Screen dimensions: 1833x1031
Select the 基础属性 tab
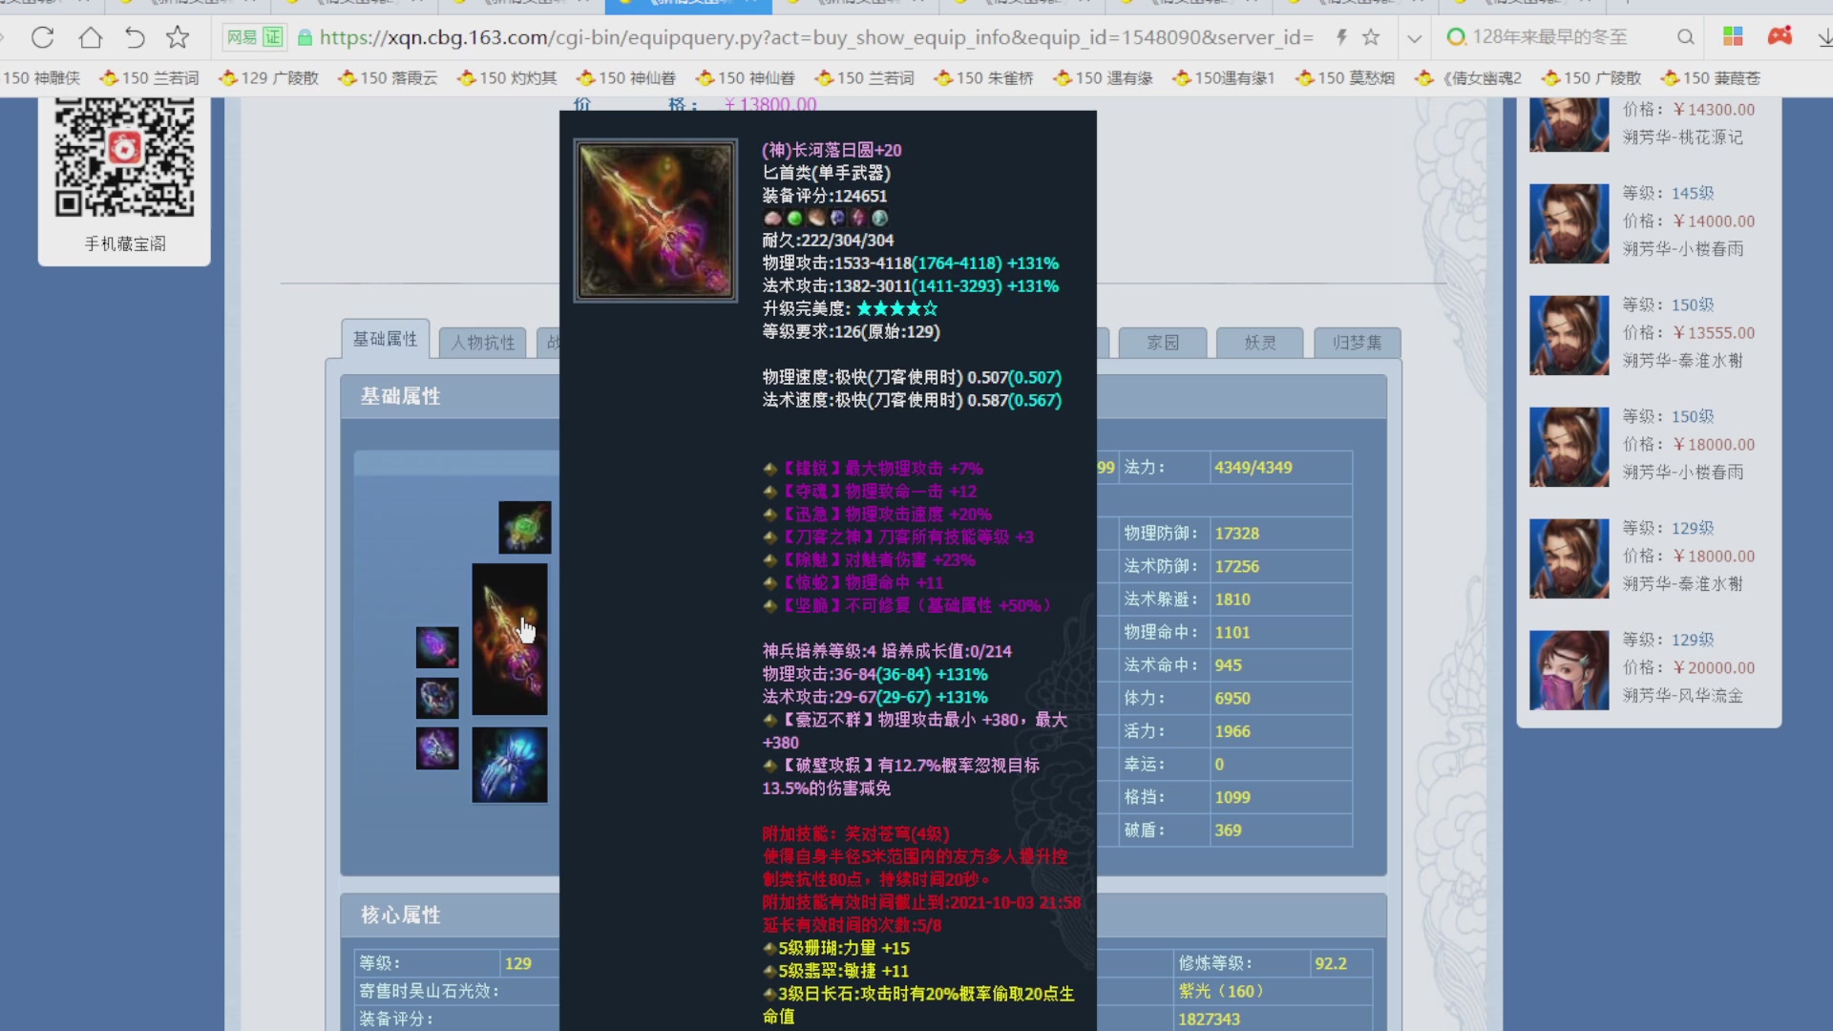coord(385,340)
